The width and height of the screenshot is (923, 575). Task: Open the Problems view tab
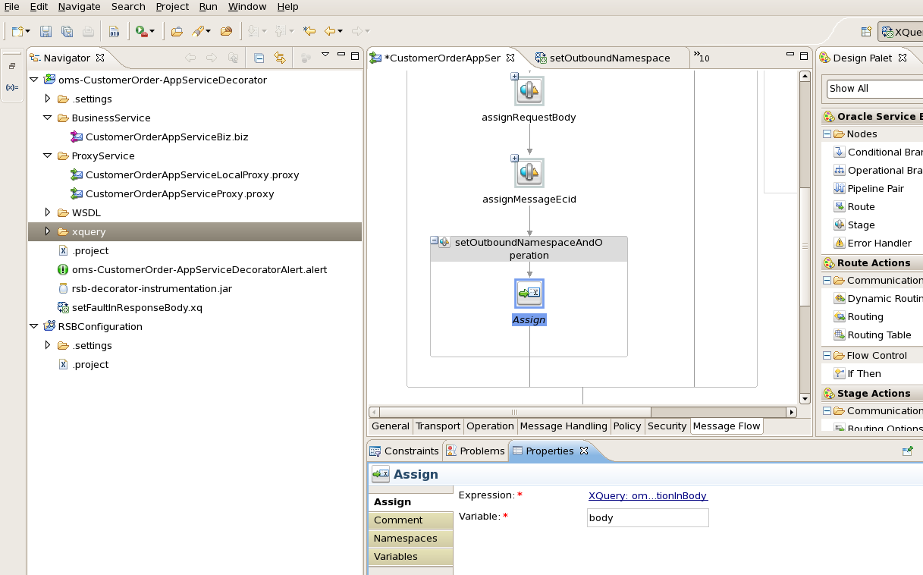click(x=476, y=451)
